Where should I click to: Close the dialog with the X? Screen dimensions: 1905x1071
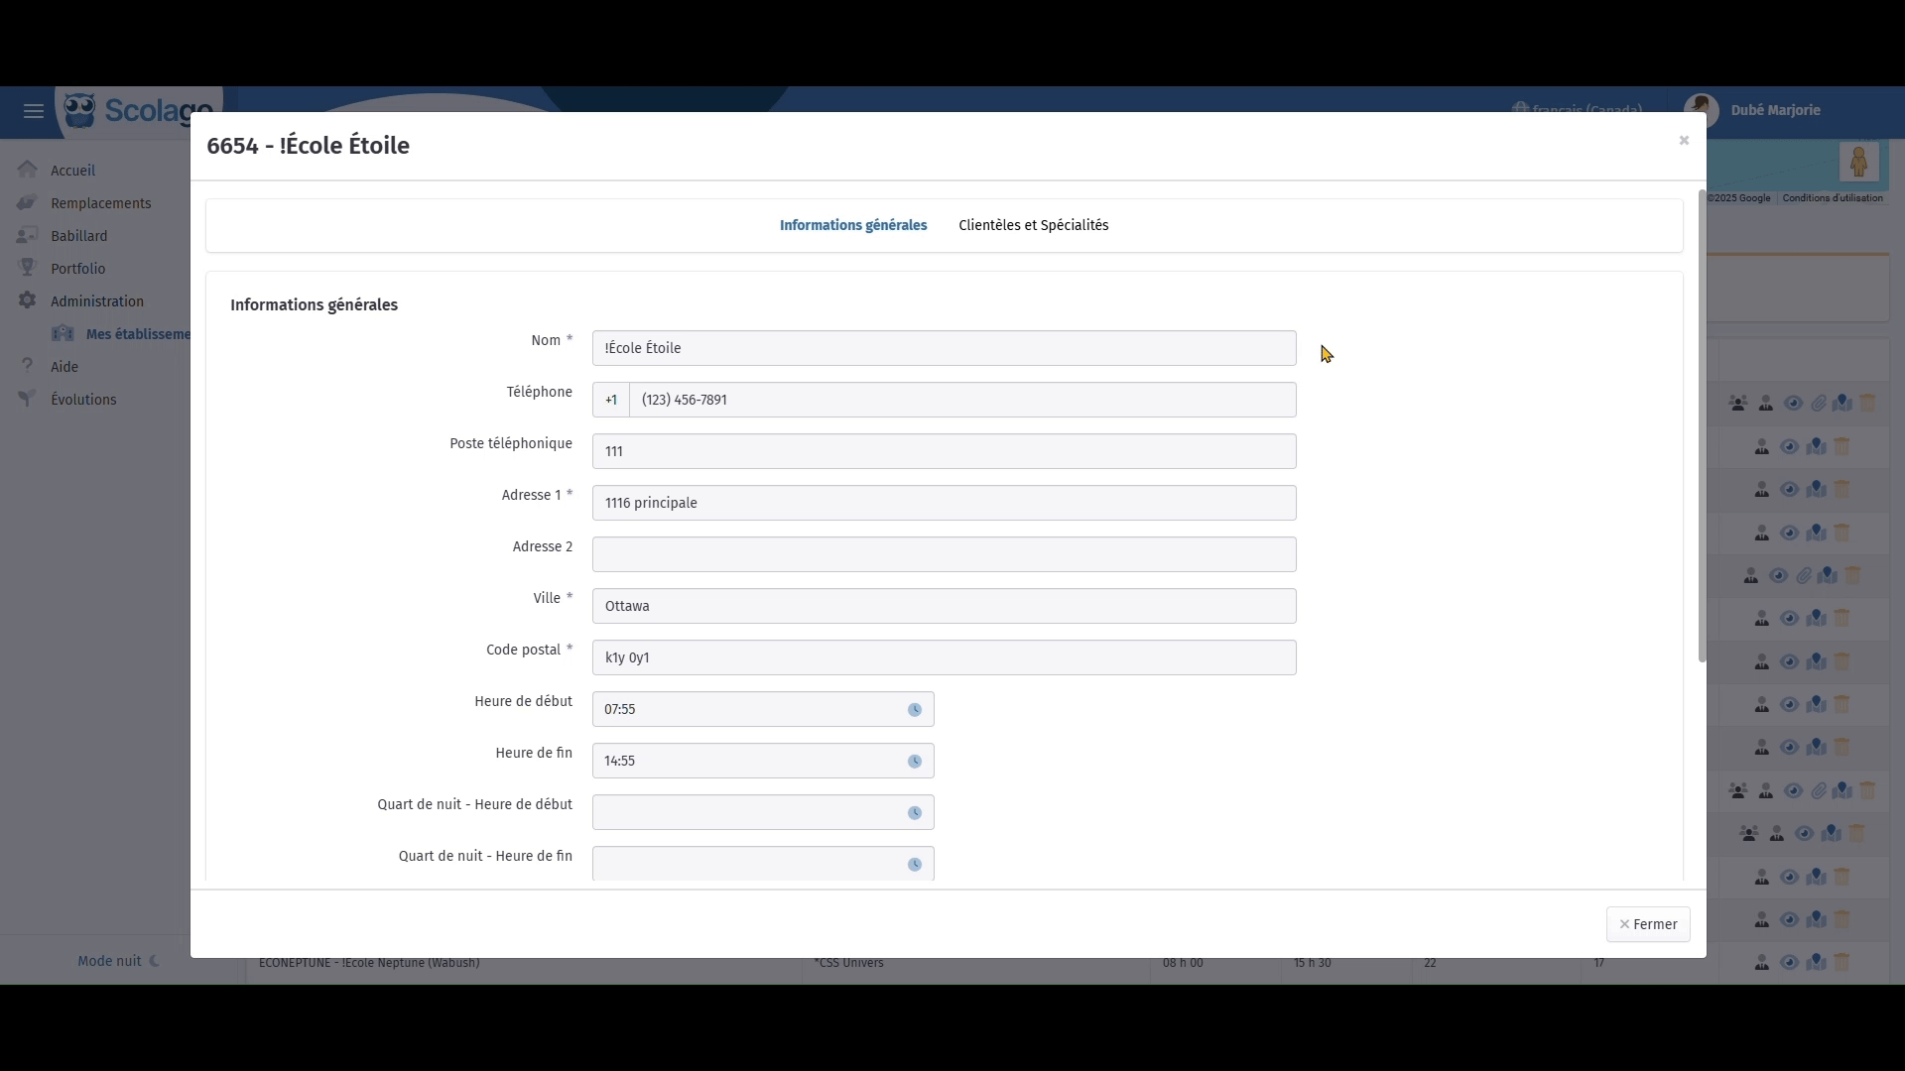pyautogui.click(x=1684, y=141)
